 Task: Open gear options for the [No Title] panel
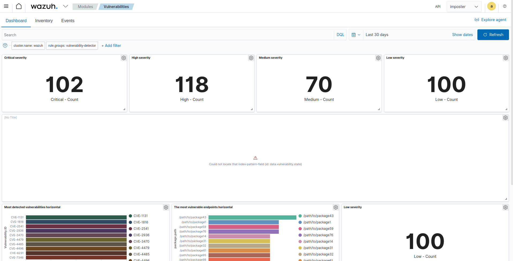click(x=505, y=117)
